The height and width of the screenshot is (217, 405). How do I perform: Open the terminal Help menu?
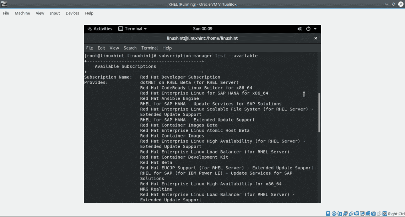pos(167,48)
